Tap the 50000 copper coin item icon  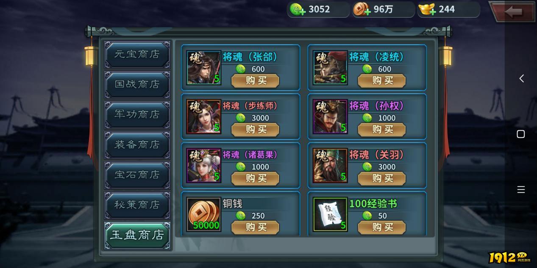204,215
